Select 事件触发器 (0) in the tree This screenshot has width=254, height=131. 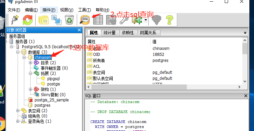point(54,68)
